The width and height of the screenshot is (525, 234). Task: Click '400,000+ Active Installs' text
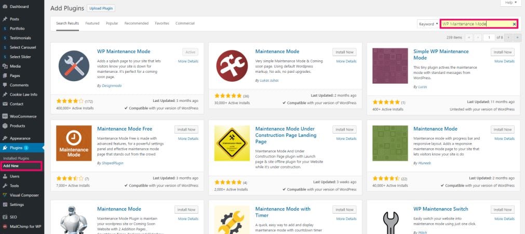75,108
